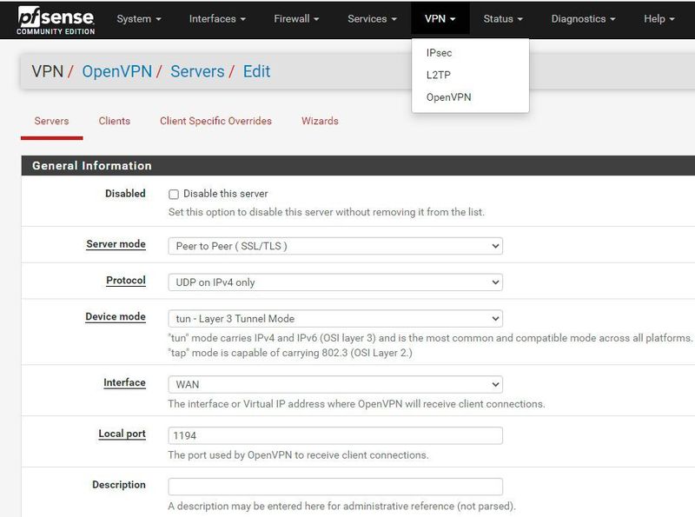Click the Disabled field label
The height and width of the screenshot is (517, 695).
(x=125, y=193)
